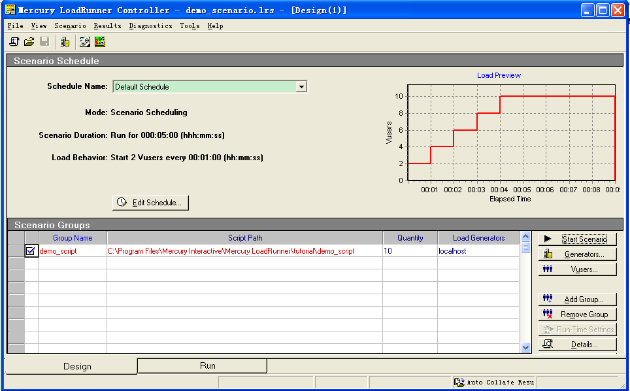Click the Save scenario toolbar icon

44,41
